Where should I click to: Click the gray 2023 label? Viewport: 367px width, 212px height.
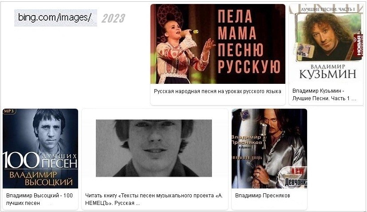113,18
